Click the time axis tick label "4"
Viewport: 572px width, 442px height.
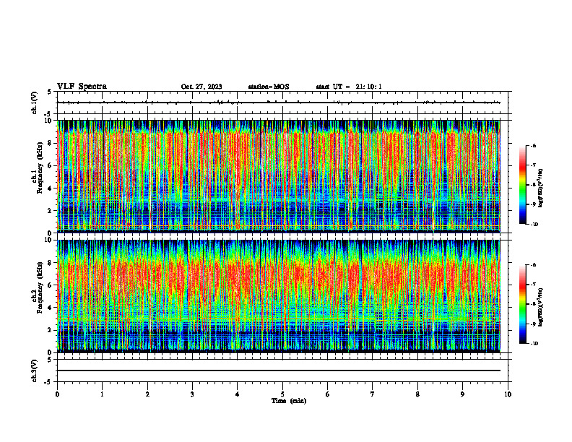(238, 394)
